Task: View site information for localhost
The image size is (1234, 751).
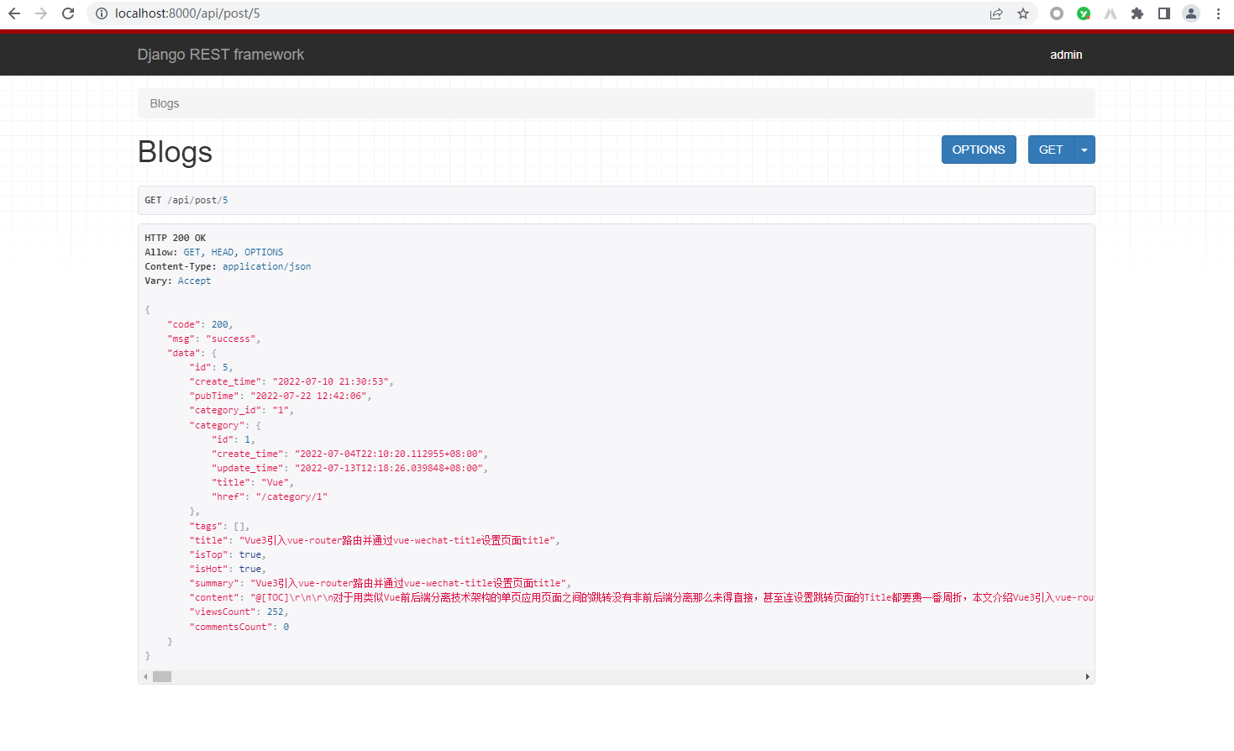Action: (102, 13)
